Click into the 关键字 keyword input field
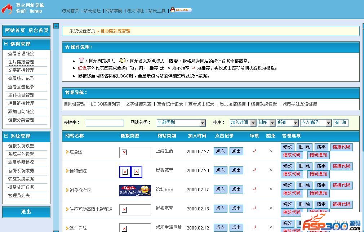Viewport: 364px width, 232px height. pos(105,123)
